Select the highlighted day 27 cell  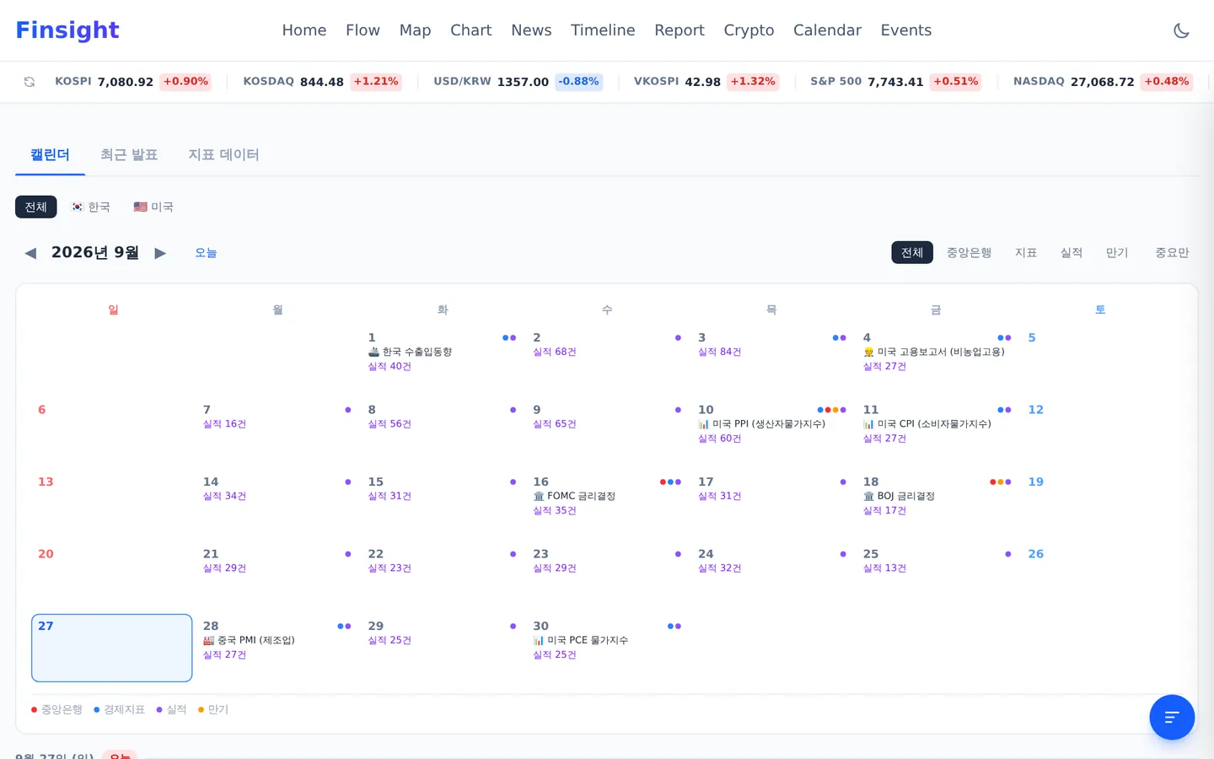click(x=112, y=648)
